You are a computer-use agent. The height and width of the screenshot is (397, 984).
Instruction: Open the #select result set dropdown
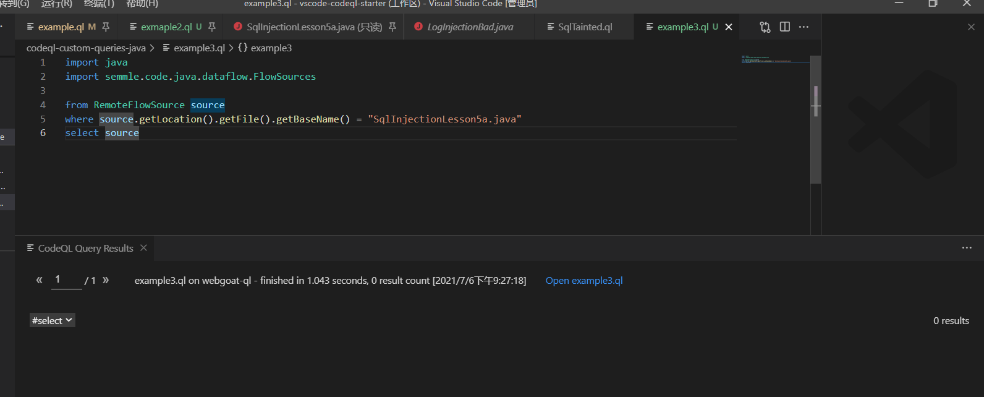click(53, 320)
